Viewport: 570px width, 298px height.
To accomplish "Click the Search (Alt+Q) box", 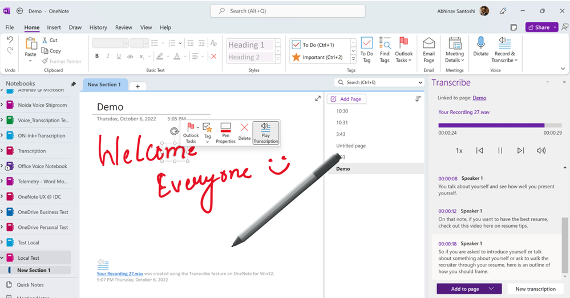I will (288, 11).
